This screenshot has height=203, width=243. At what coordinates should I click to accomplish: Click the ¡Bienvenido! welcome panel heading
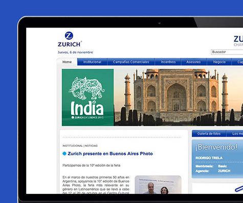click(216, 147)
